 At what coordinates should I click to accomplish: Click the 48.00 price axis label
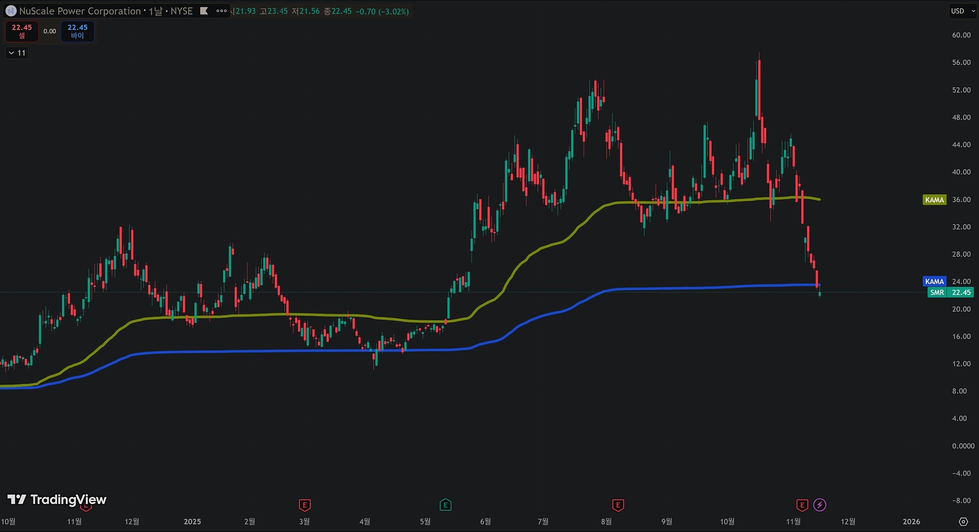pyautogui.click(x=961, y=117)
